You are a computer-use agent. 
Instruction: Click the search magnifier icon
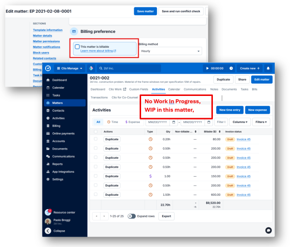[101, 68]
